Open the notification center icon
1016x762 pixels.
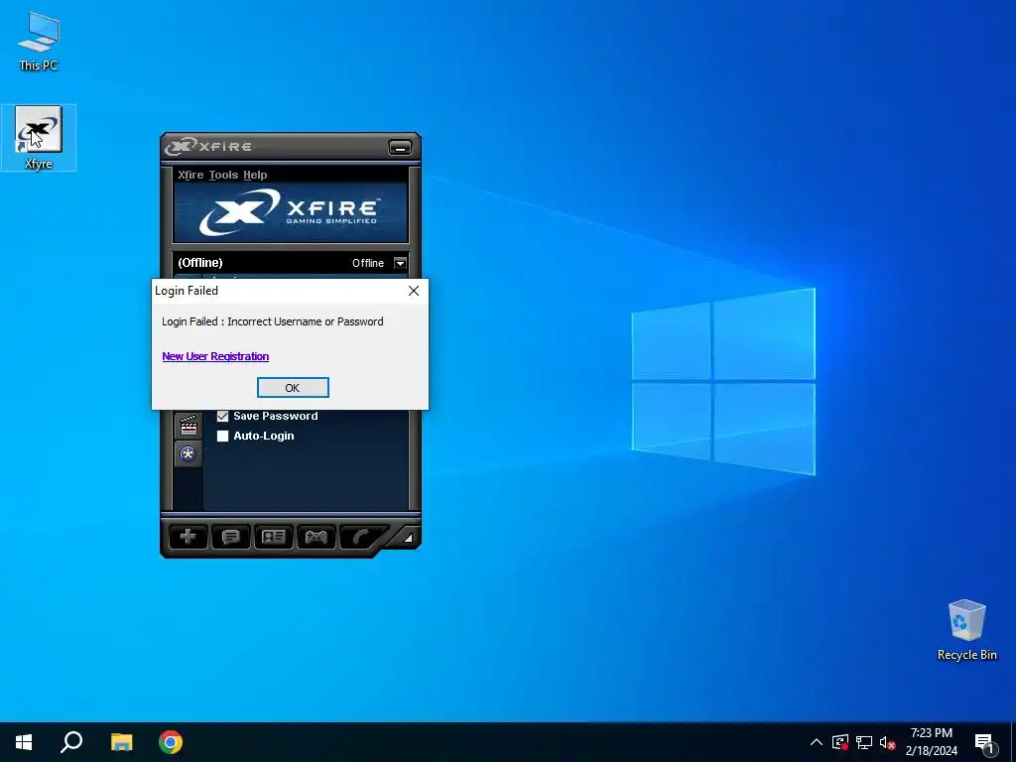click(985, 742)
